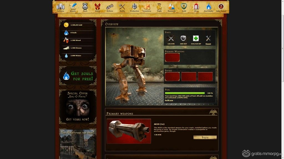This screenshot has width=284, height=159.
Task: Open the Research flasks icon
Action: [x=171, y=6]
